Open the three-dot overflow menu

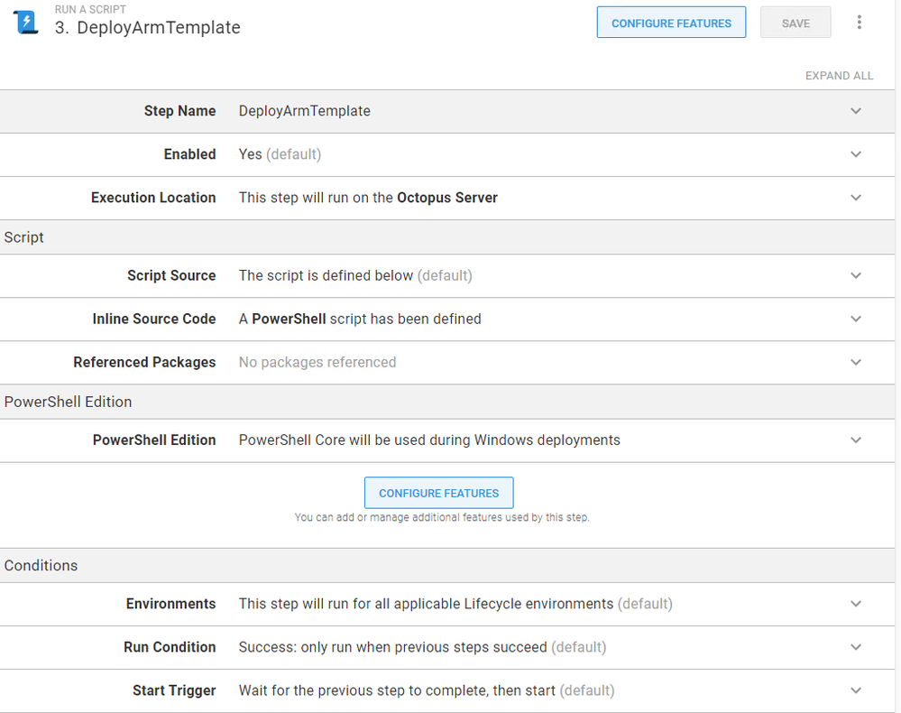(859, 23)
